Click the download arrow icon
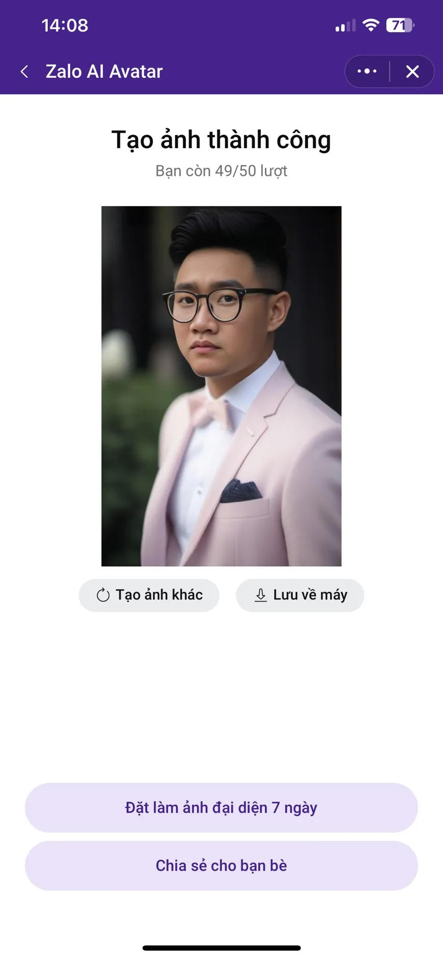The height and width of the screenshot is (959, 443). 261,595
